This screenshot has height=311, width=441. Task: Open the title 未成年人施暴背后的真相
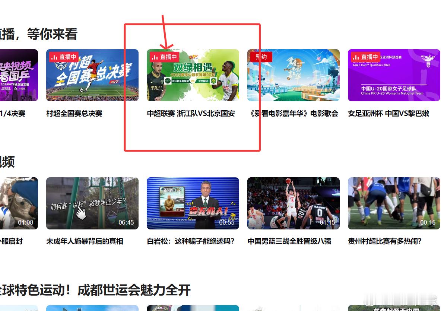[85, 241]
